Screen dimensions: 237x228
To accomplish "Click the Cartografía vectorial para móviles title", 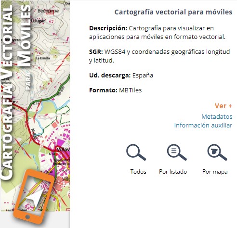I will click(x=173, y=12).
